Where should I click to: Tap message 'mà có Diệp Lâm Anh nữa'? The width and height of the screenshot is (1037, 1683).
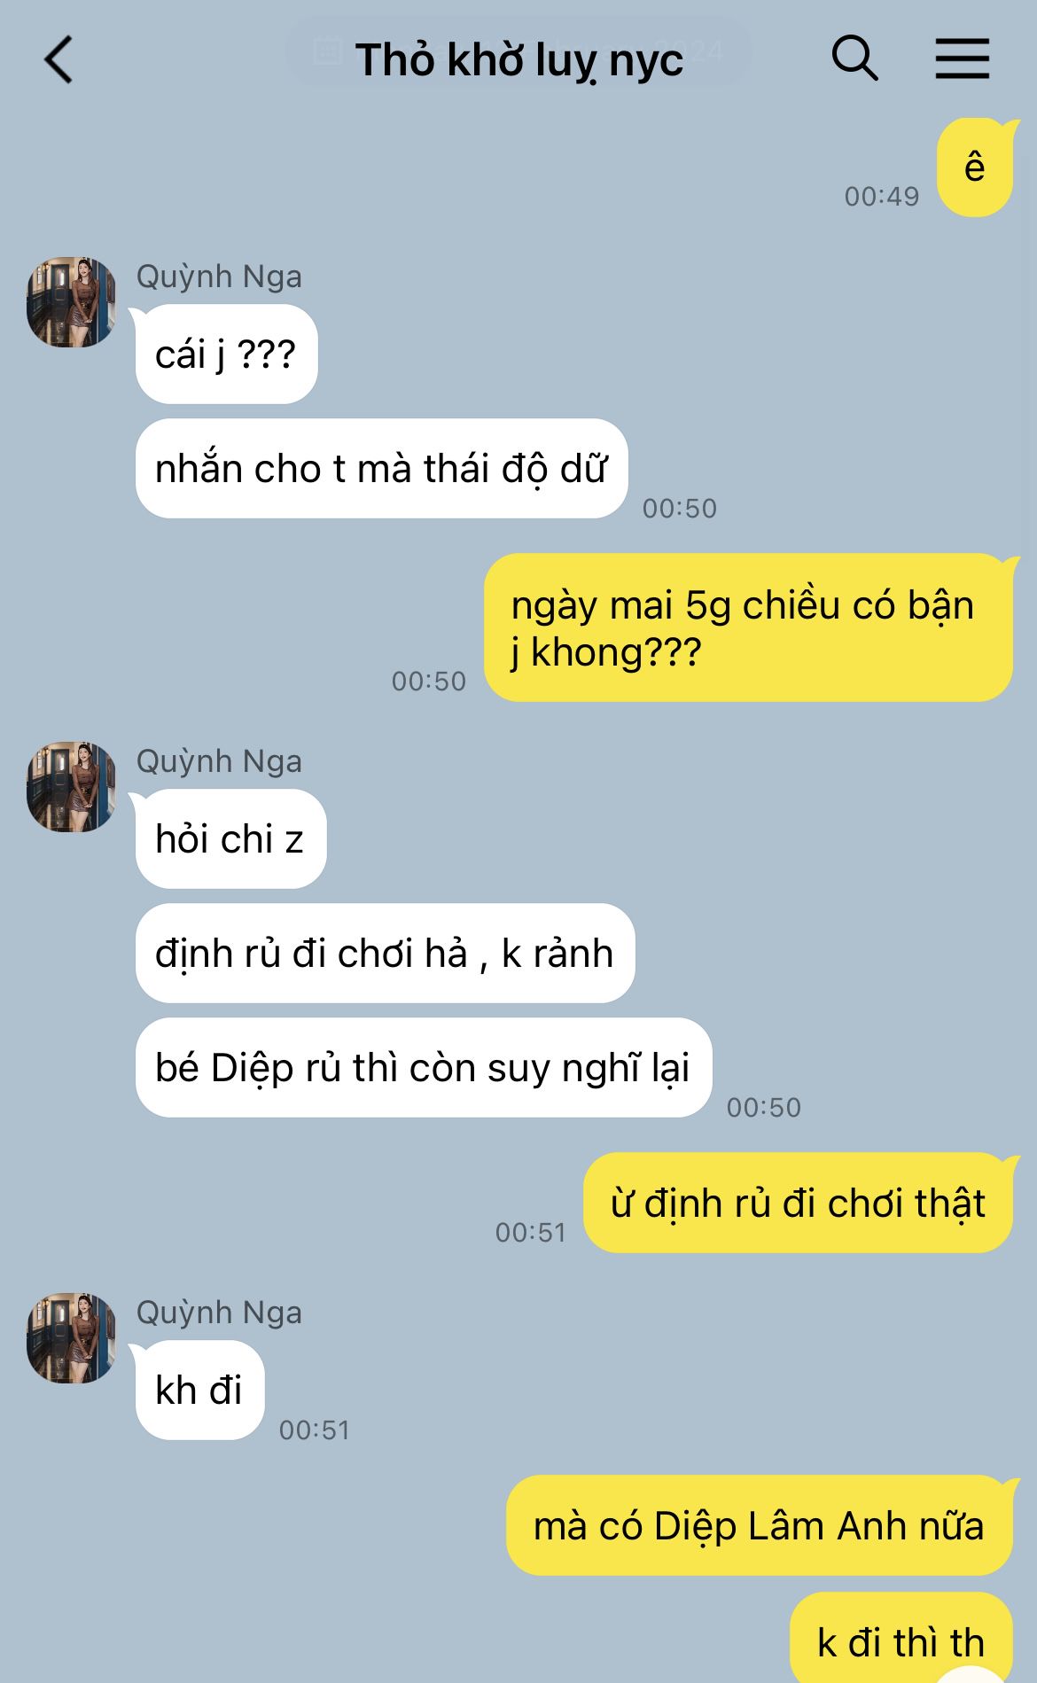click(x=759, y=1525)
